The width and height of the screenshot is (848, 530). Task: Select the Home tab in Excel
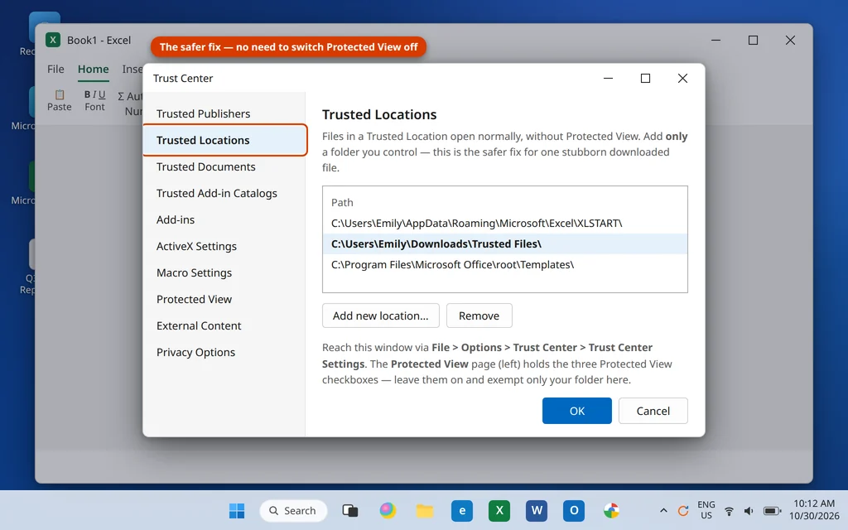[x=93, y=70]
